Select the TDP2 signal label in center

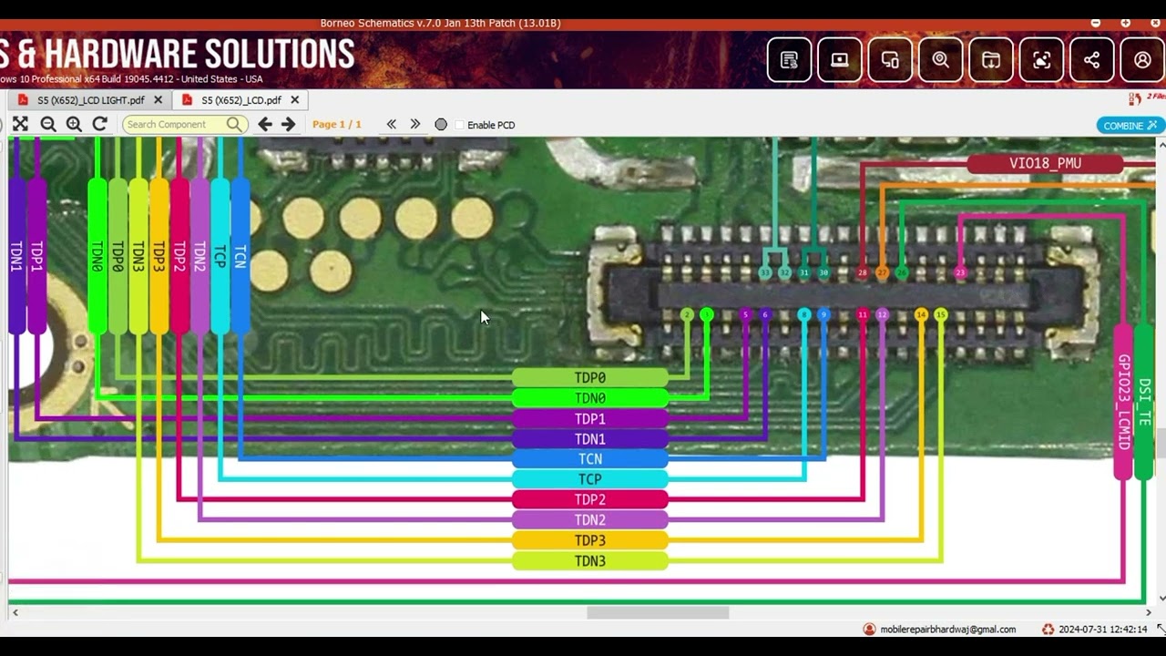[590, 499]
